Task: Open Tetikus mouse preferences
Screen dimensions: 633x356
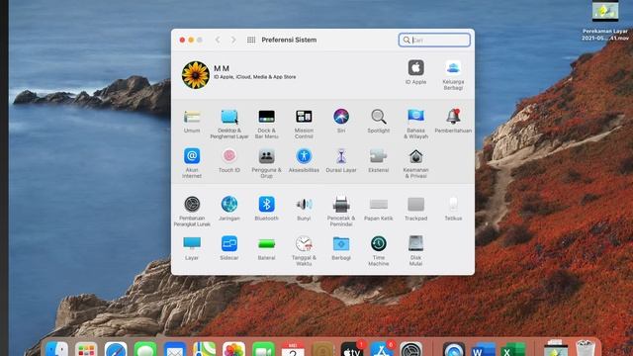Action: [x=453, y=209]
